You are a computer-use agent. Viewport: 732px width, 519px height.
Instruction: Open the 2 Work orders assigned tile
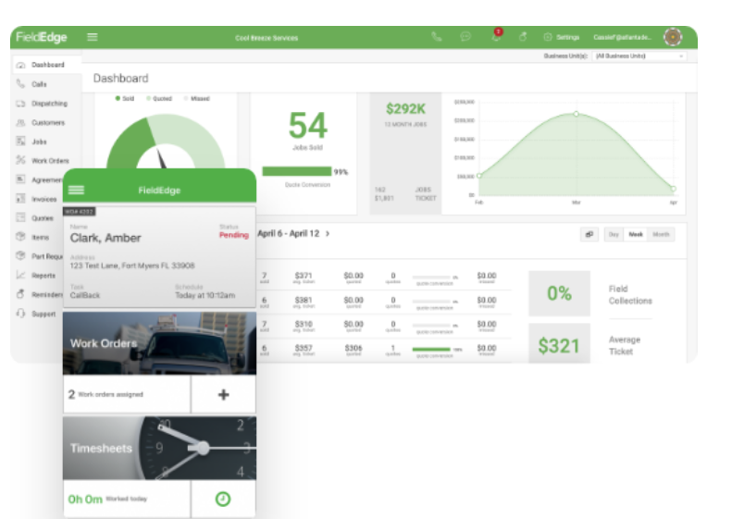[127, 394]
